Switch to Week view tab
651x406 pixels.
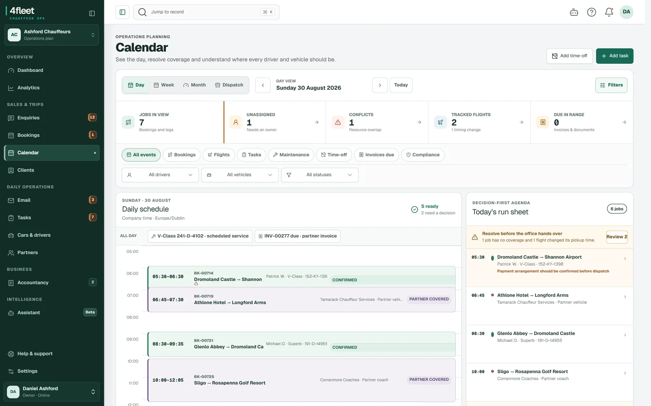(x=164, y=85)
